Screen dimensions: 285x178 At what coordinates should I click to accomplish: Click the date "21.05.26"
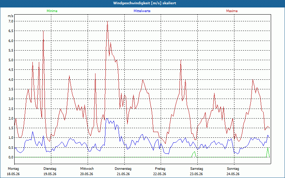[x=123, y=174]
